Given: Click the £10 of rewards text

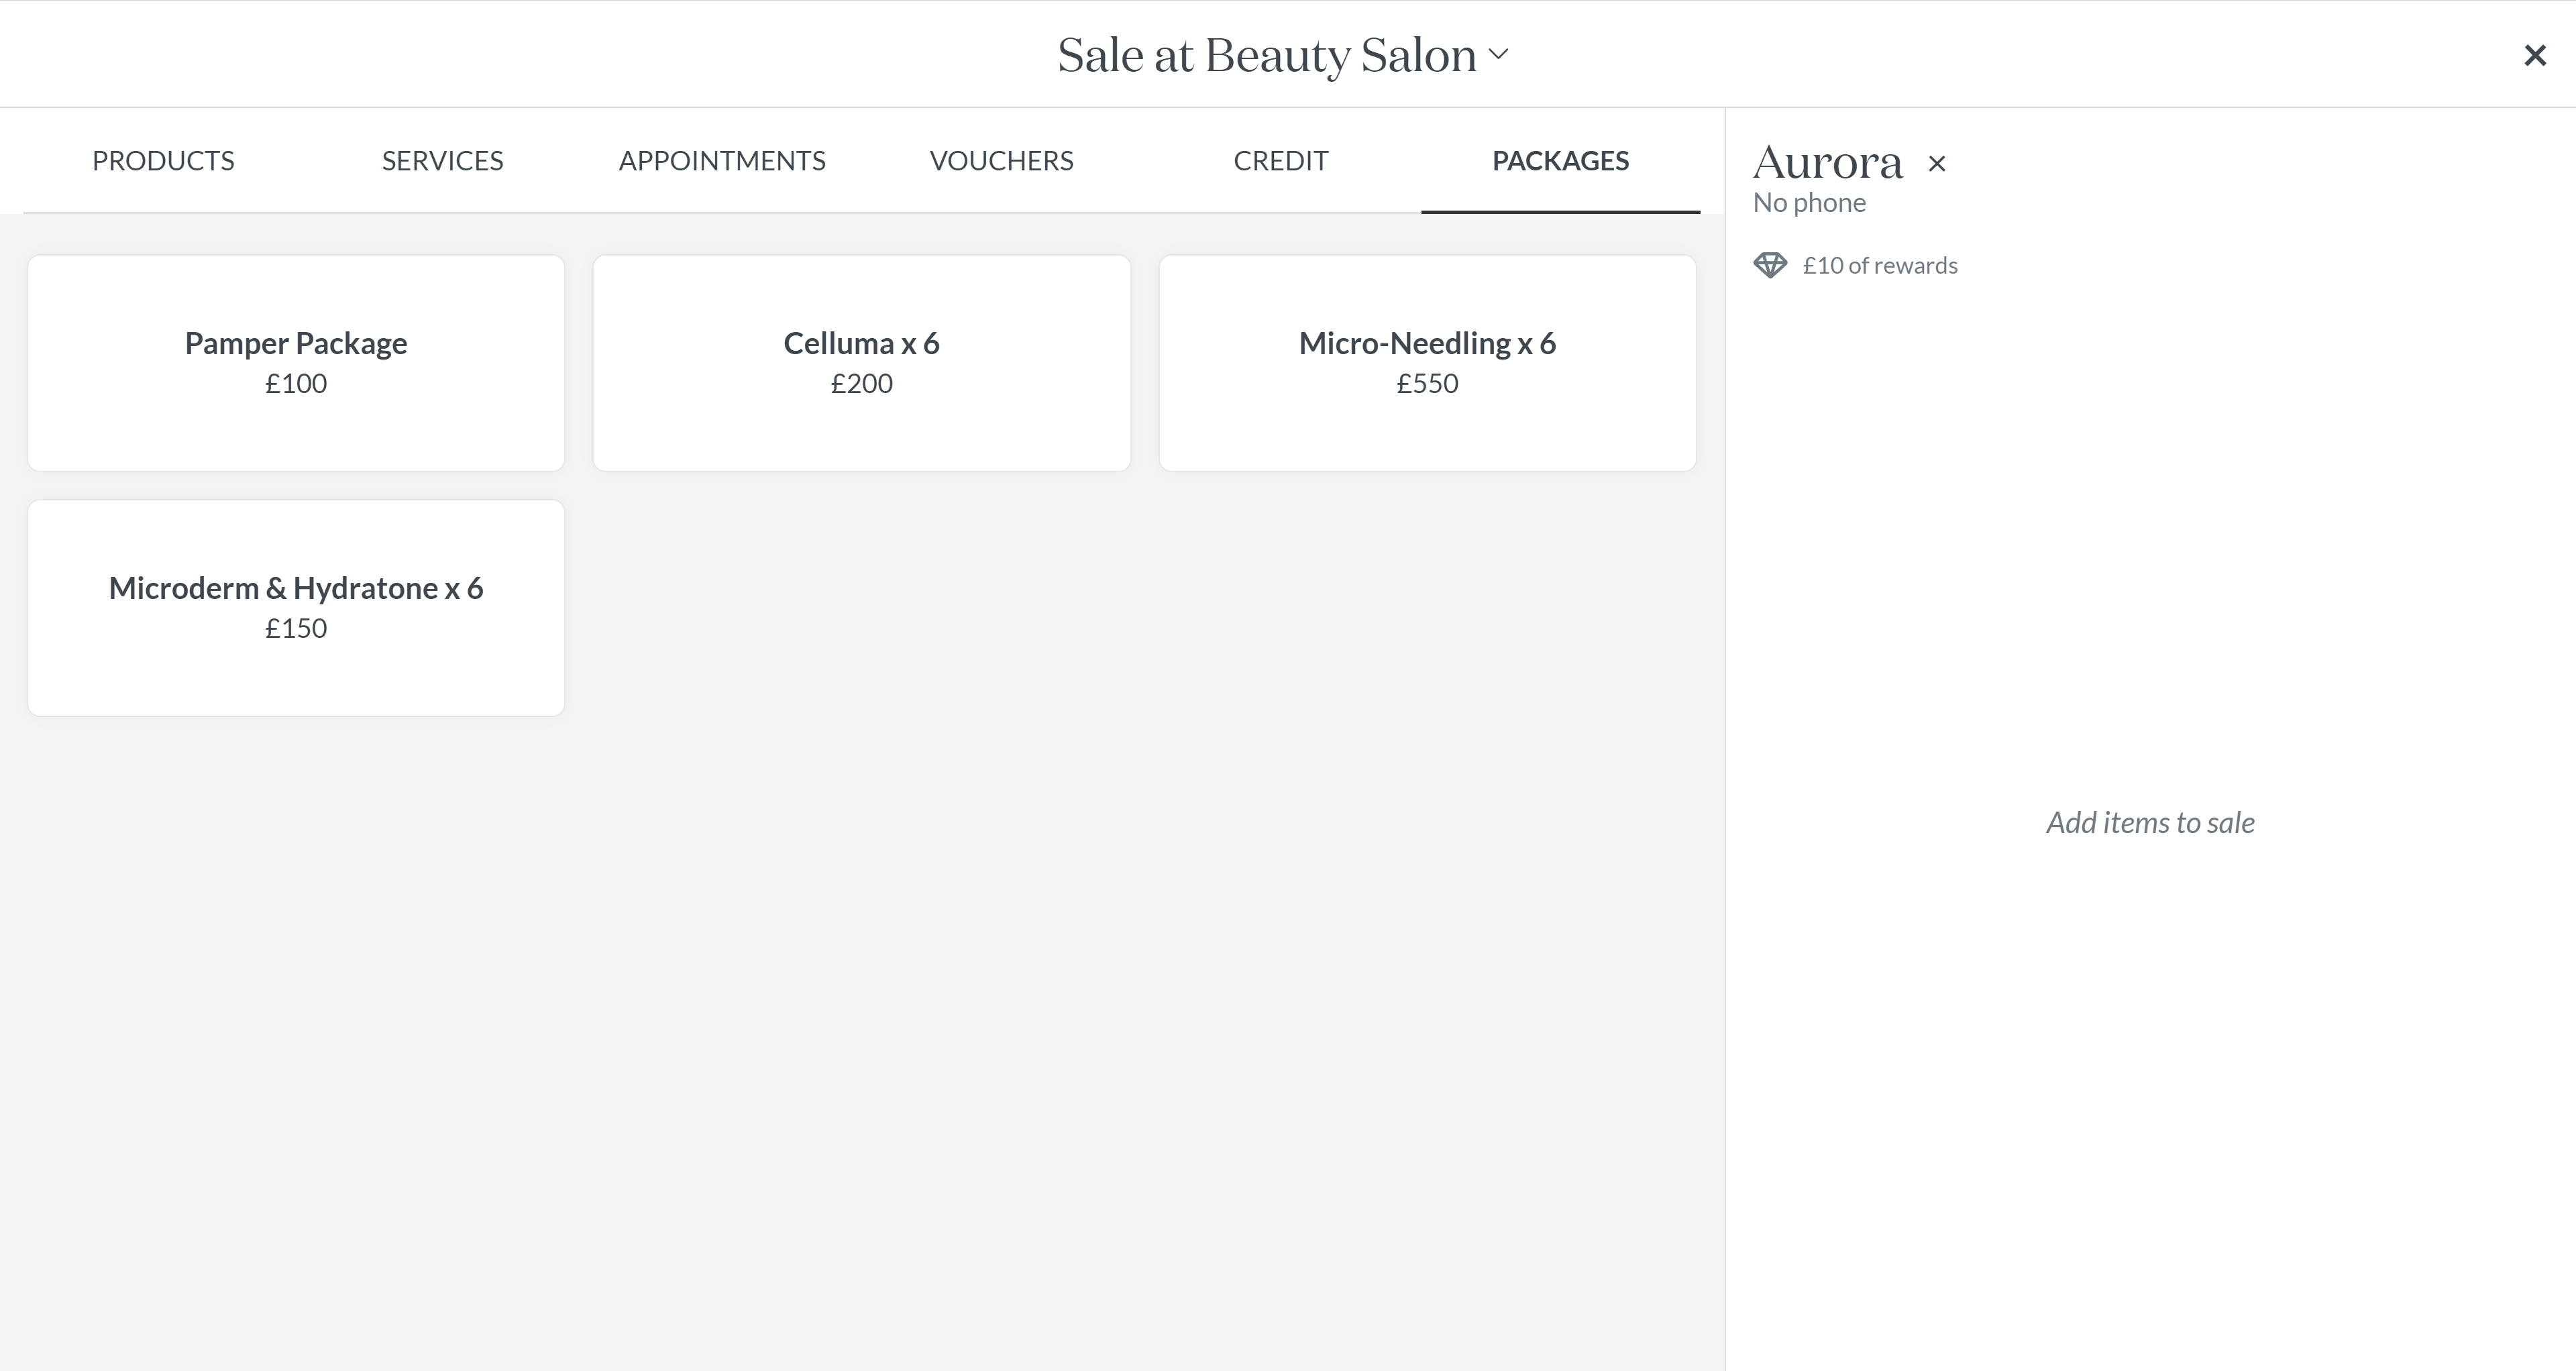Looking at the screenshot, I should (1879, 266).
